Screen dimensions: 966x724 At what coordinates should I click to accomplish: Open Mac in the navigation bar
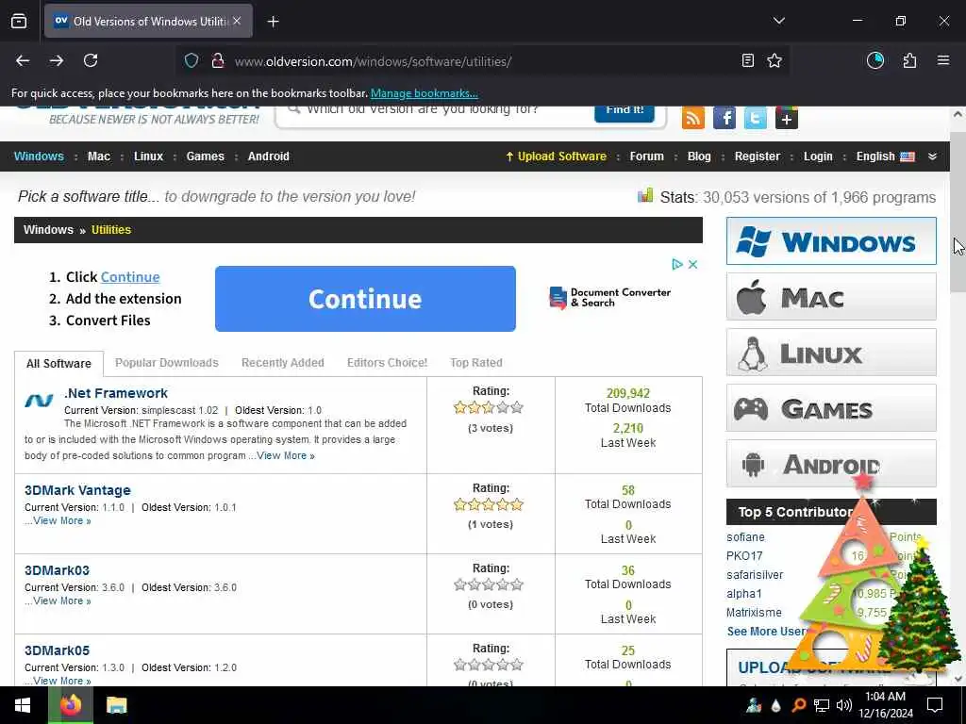[x=99, y=156]
